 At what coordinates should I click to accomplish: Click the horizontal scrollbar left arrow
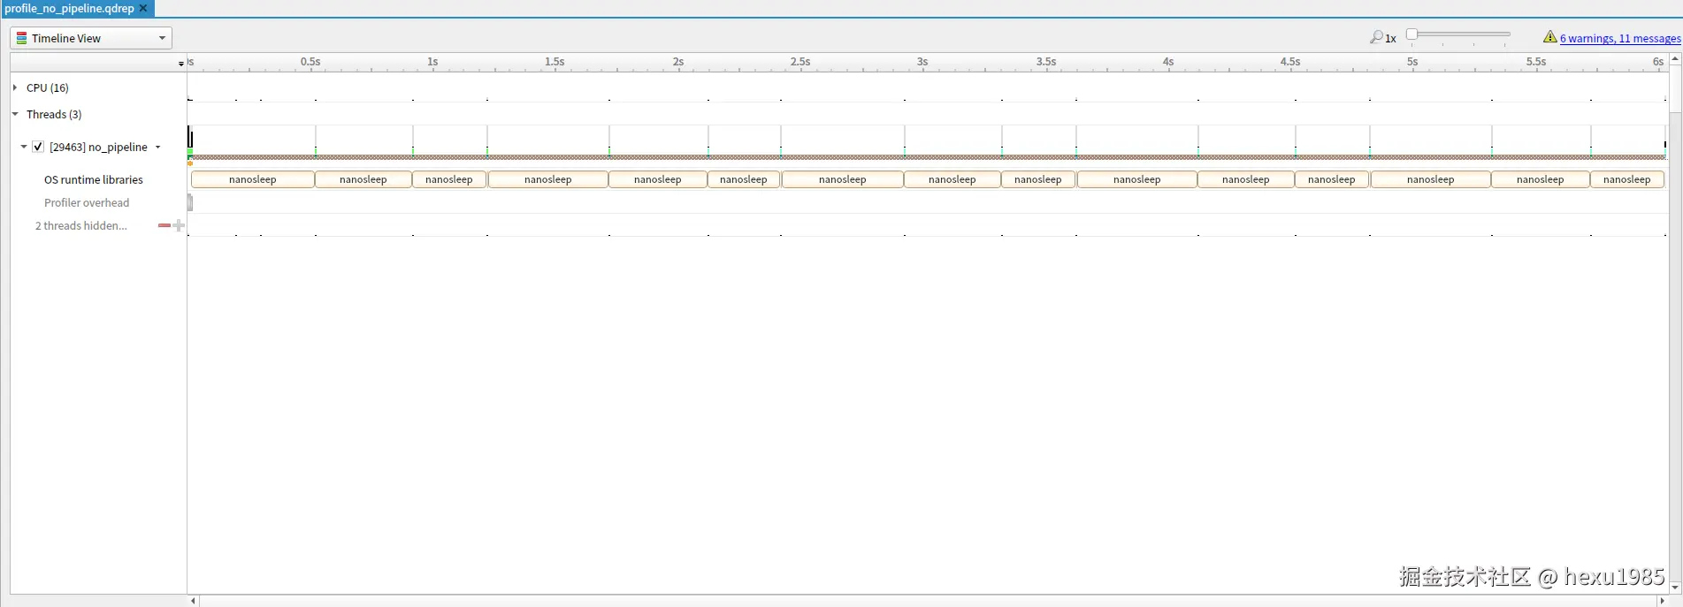[194, 601]
